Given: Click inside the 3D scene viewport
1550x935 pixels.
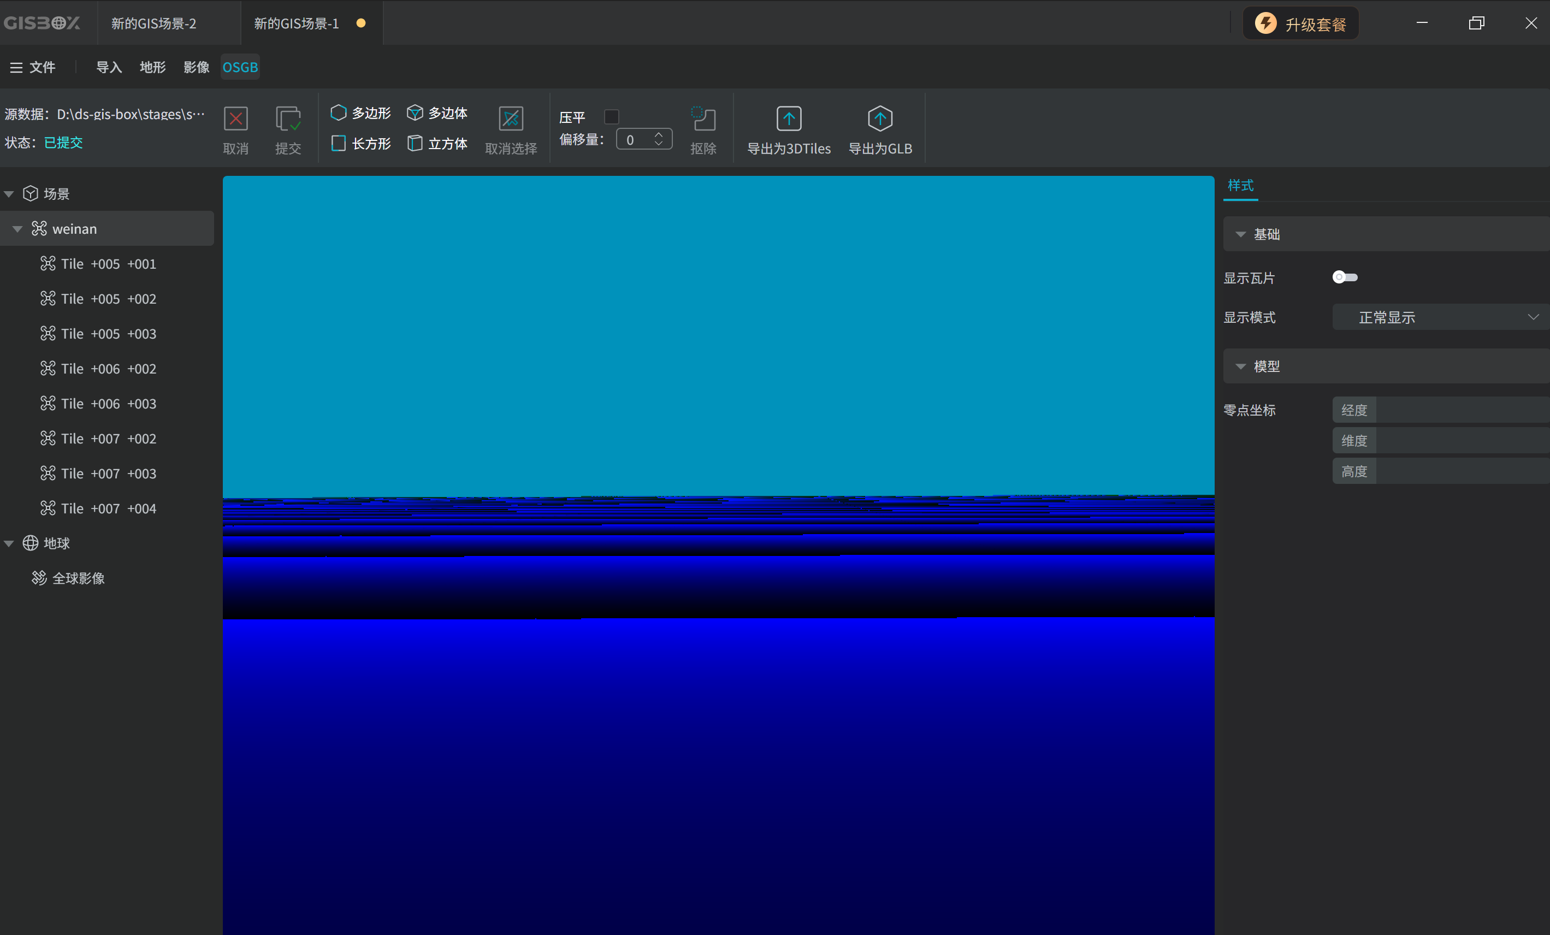Looking at the screenshot, I should click(718, 555).
